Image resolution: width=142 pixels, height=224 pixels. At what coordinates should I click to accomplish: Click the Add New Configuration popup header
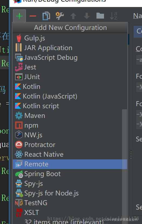click(x=70, y=27)
